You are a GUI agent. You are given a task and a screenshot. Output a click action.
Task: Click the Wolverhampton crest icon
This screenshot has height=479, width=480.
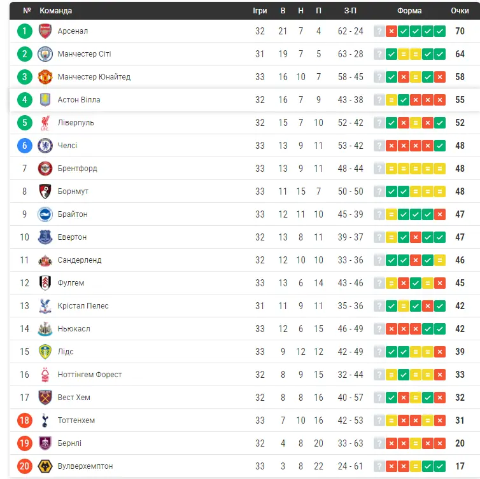point(45,466)
